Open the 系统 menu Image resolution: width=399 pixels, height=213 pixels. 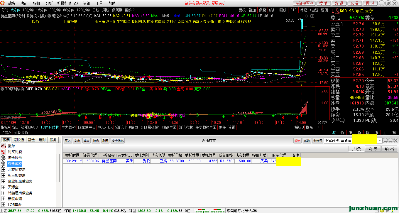click(x=11, y=3)
